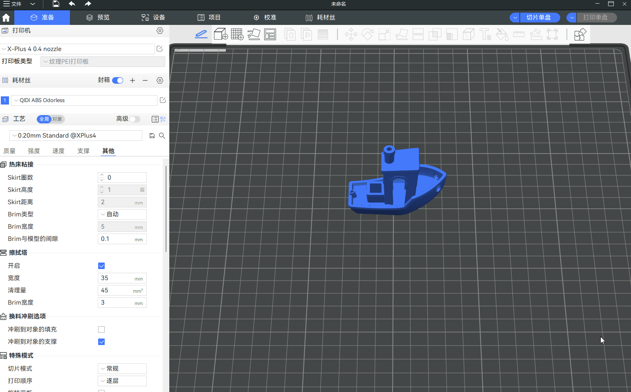Click the save preset floppy icon
Viewport: 631px width, 392px height.
[x=152, y=136]
